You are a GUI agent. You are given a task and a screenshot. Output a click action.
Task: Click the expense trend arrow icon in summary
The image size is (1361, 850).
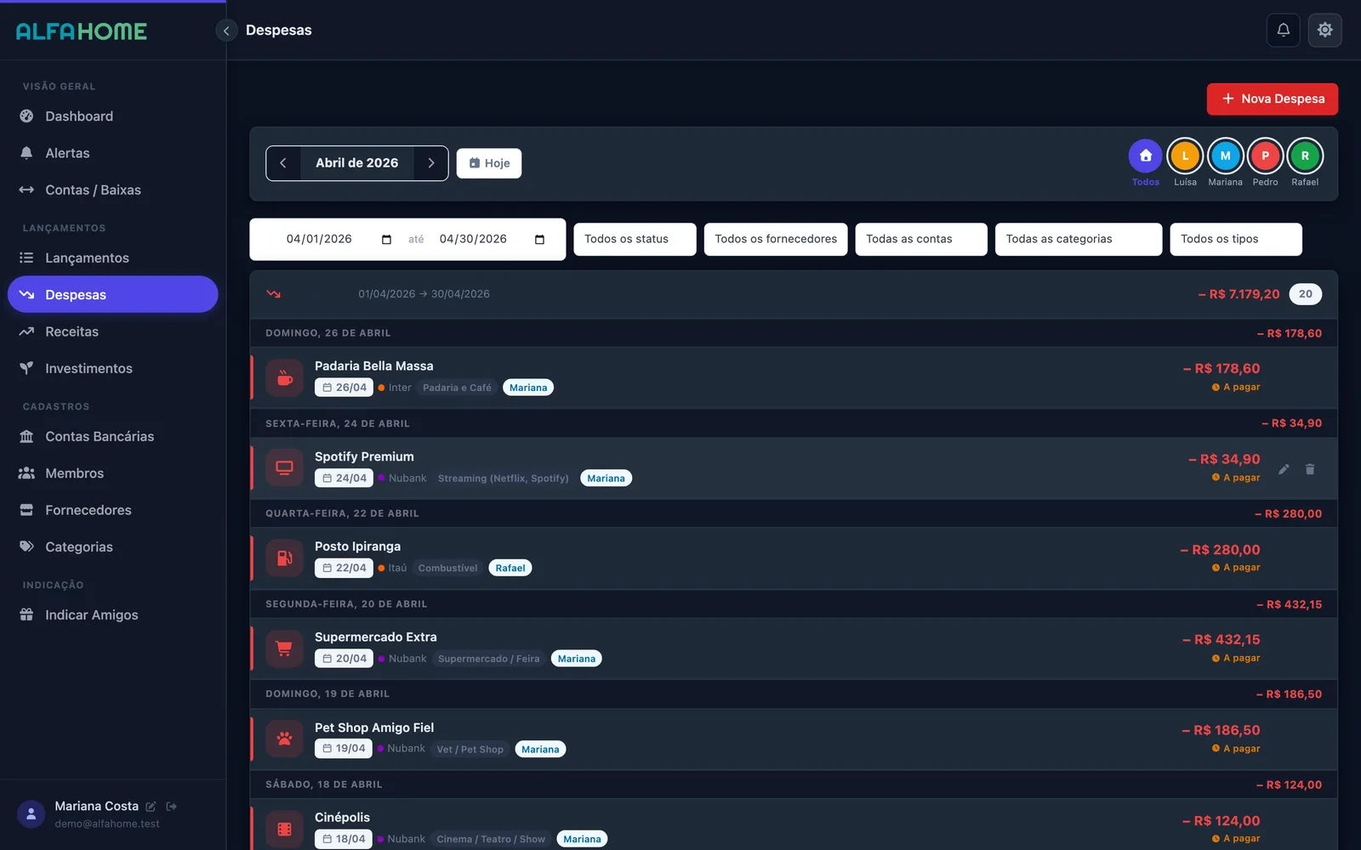(x=273, y=294)
